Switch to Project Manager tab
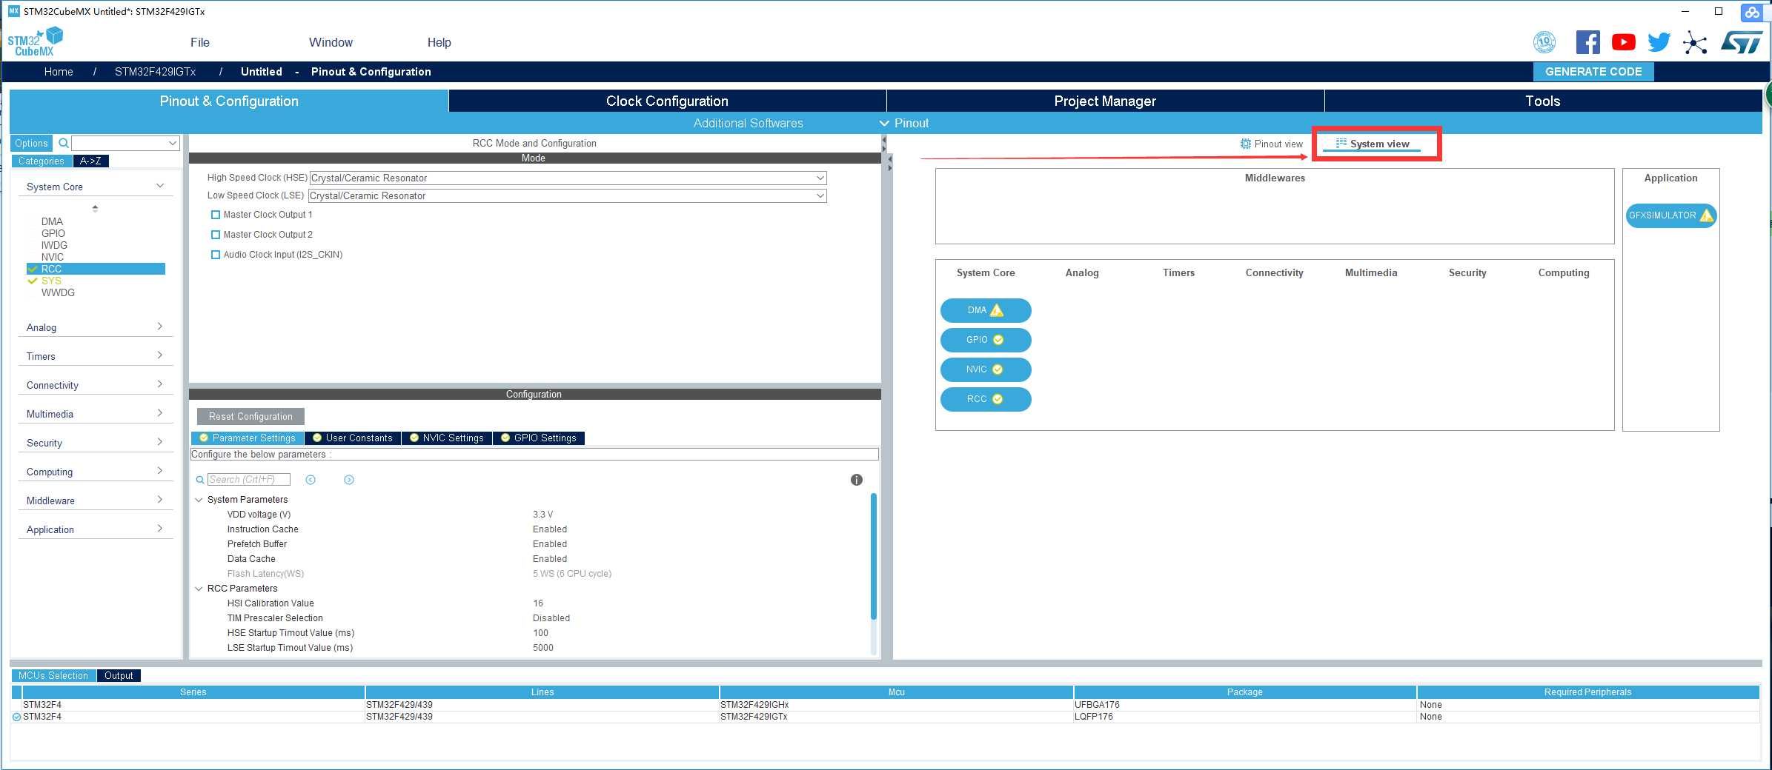Image resolution: width=1772 pixels, height=770 pixels. [x=1105, y=101]
